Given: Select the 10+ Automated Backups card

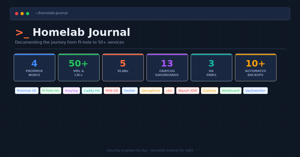Looking at the screenshot, I should tap(256, 68).
